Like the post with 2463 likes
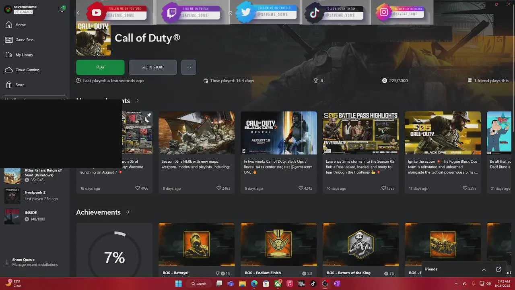 pos(219,188)
